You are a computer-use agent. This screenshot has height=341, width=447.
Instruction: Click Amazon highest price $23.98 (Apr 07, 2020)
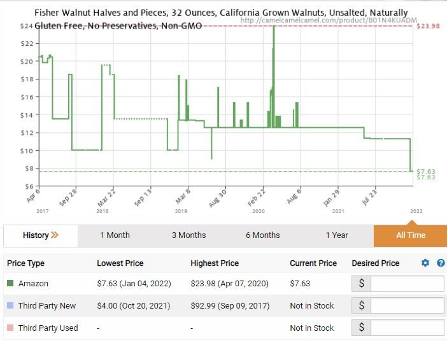pos(229,284)
